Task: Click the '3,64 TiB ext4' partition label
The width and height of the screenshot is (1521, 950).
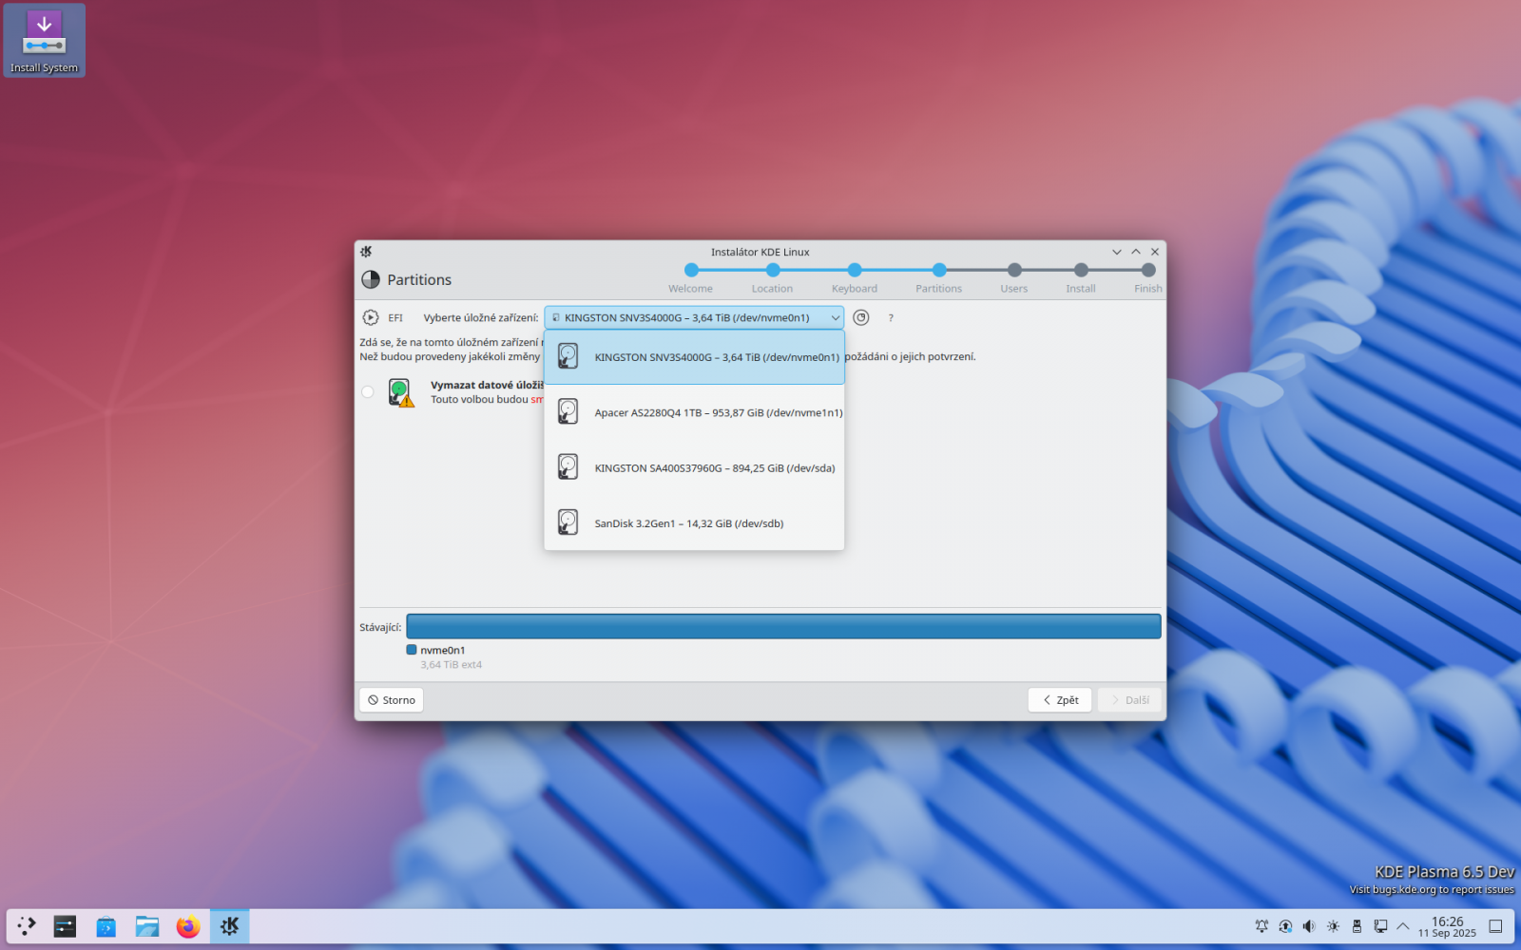Action: click(x=452, y=665)
